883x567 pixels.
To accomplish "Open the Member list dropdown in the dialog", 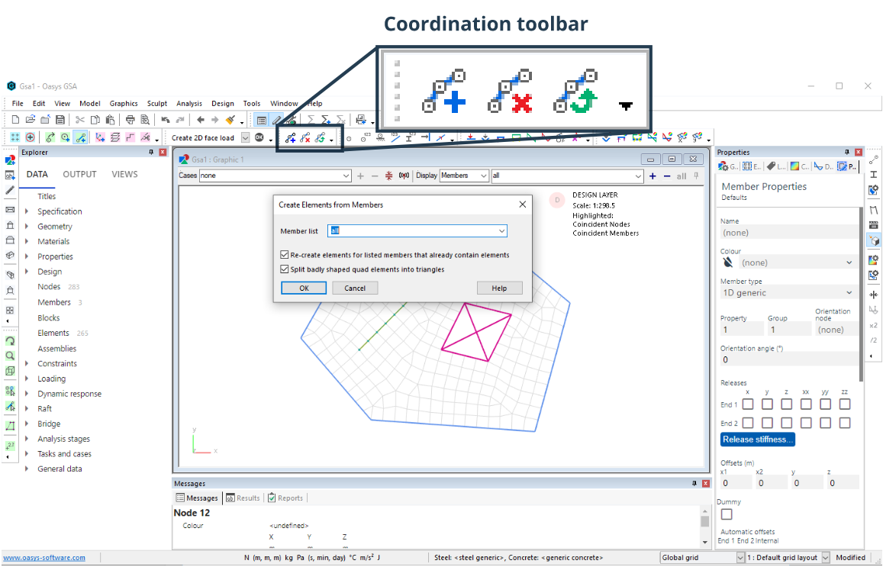I will pyautogui.click(x=501, y=230).
